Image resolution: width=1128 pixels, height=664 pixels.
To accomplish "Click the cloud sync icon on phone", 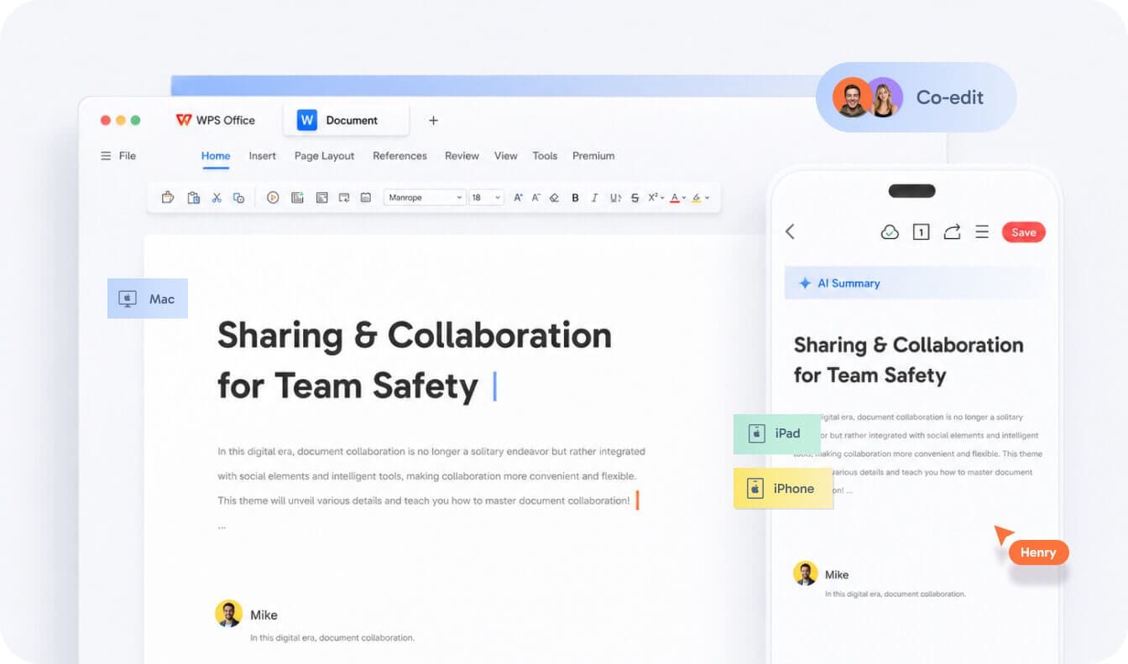I will 890,232.
